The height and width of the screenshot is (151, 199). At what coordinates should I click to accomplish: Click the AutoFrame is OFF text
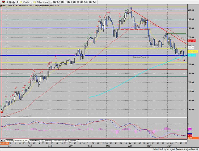click(x=25, y=116)
